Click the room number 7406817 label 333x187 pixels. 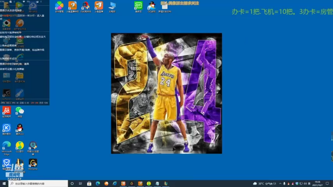pyautogui.click(x=14, y=179)
